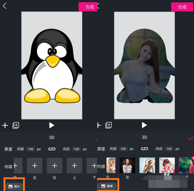Toggle thickness link icon on left screen
The width and height of the screenshot is (194, 191).
(x=52, y=149)
